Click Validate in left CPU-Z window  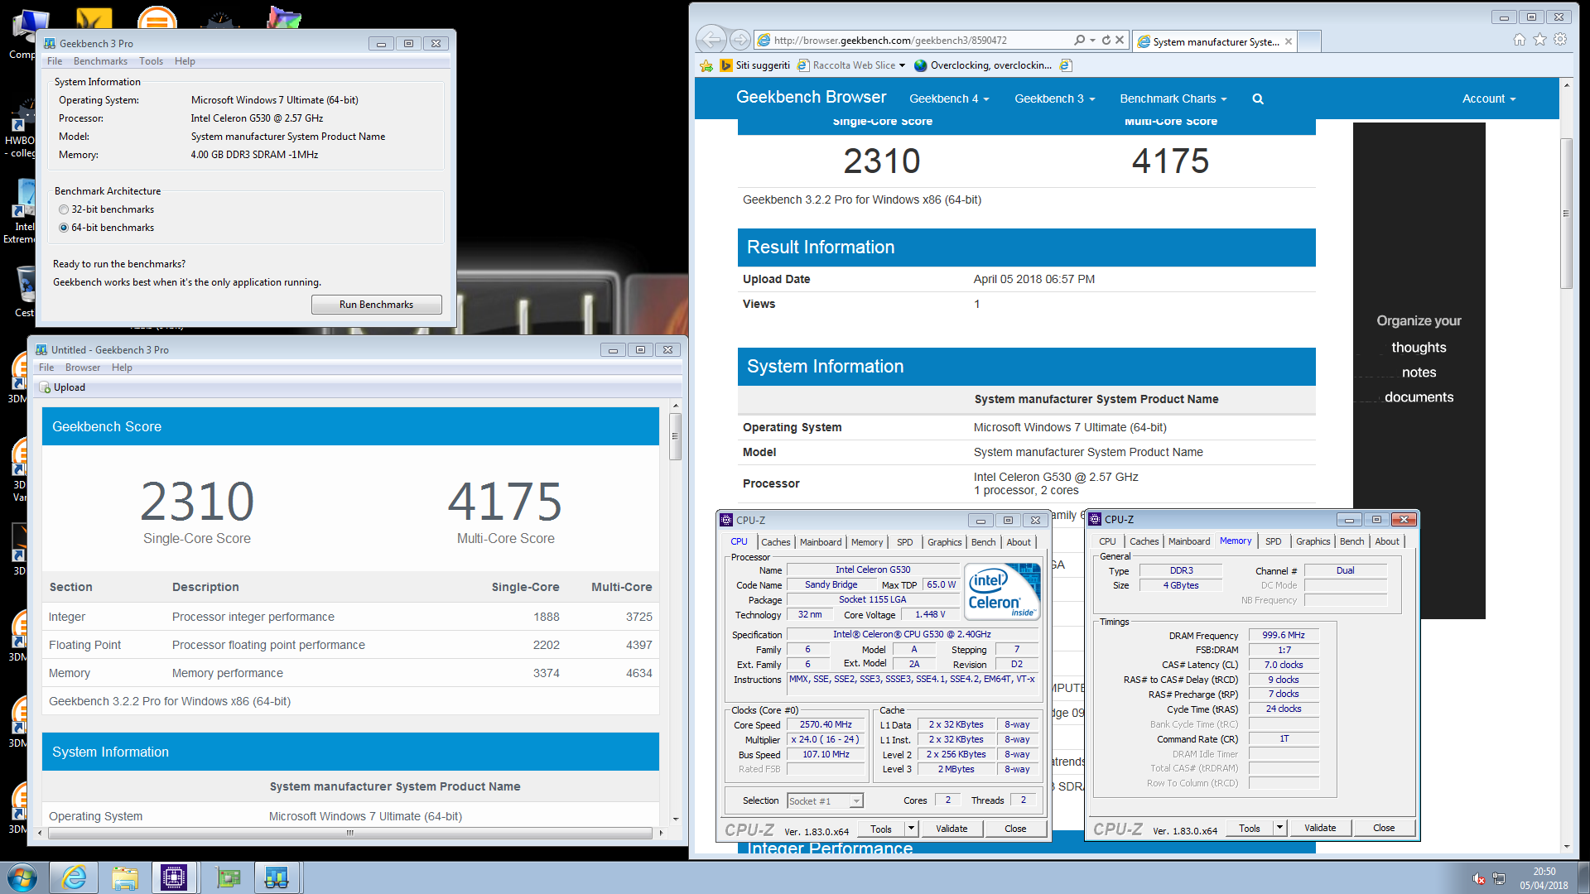[x=952, y=829]
